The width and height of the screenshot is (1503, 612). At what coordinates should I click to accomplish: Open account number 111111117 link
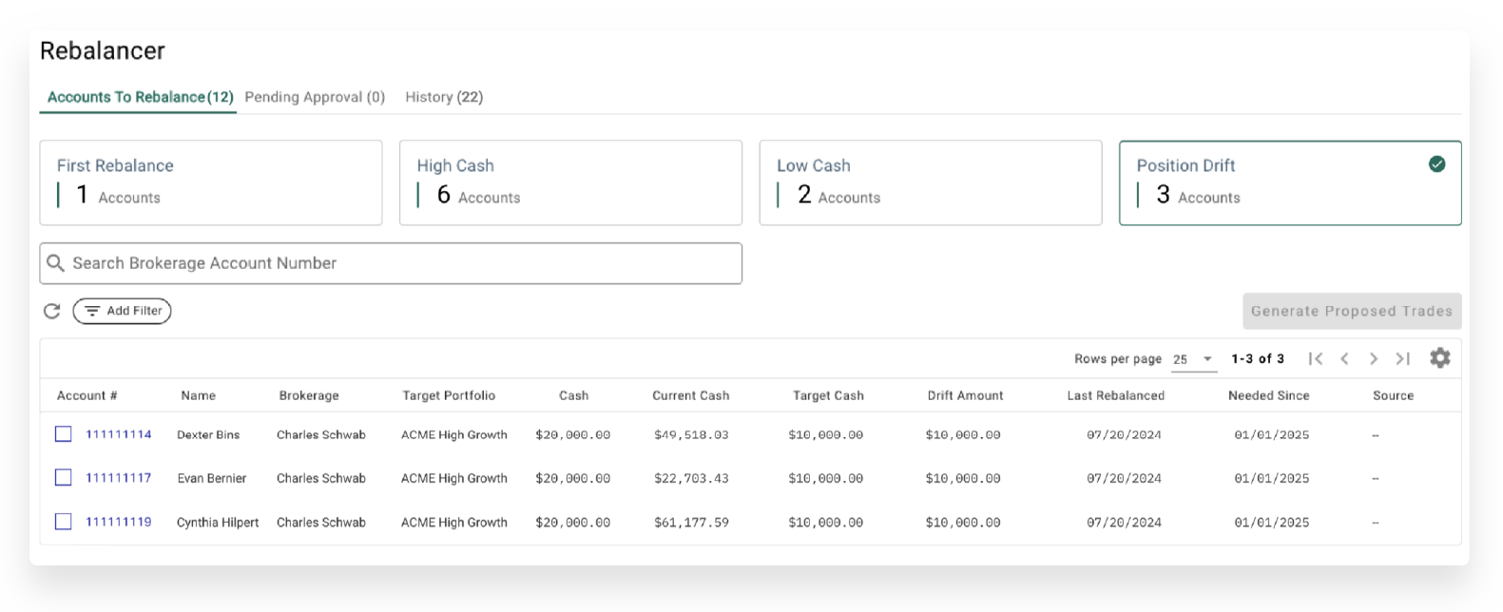tap(119, 478)
